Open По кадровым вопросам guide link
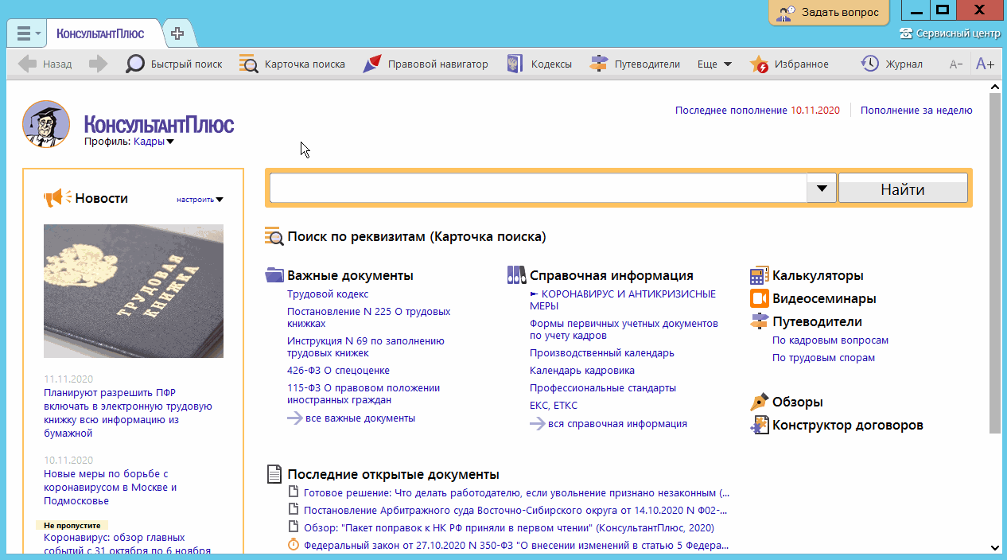The image size is (1007, 560). [830, 340]
